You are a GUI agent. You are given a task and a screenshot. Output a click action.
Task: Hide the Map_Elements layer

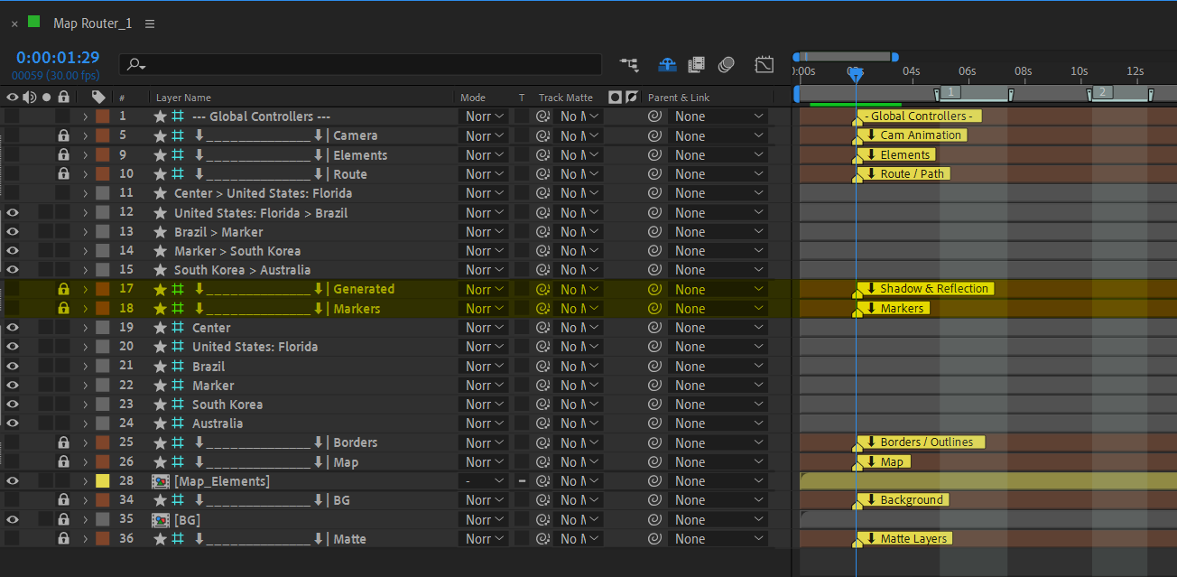point(13,480)
